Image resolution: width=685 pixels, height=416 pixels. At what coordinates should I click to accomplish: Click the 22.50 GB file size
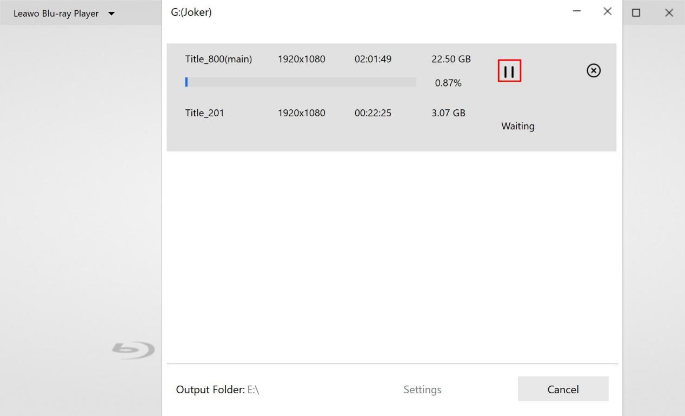coord(450,60)
